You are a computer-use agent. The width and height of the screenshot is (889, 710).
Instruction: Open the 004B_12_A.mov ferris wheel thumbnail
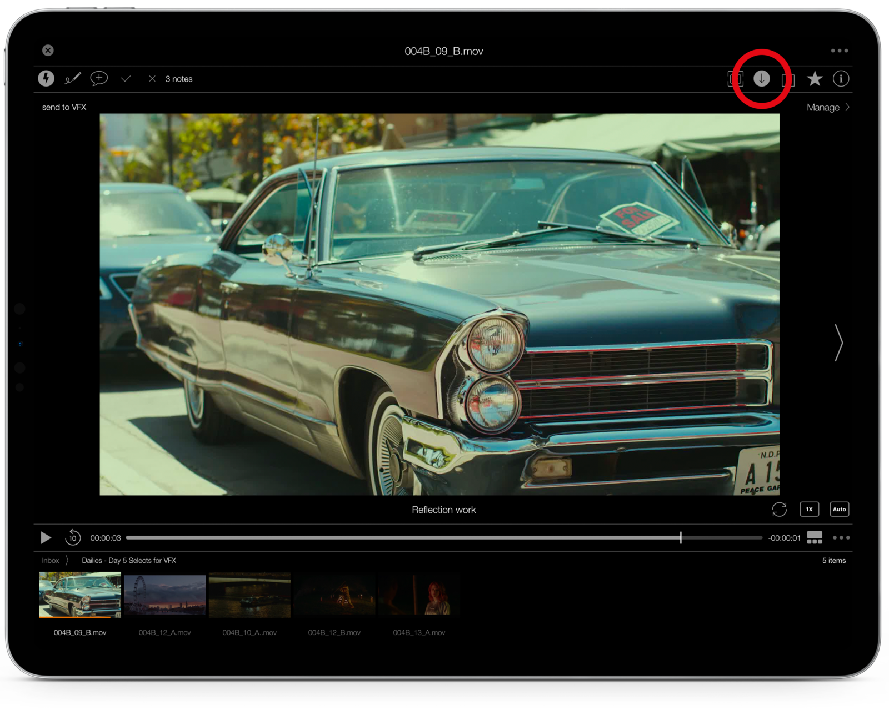click(165, 595)
